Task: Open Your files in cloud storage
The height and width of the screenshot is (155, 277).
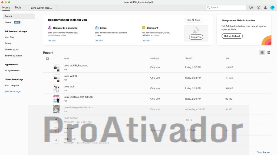Action: [9, 37]
